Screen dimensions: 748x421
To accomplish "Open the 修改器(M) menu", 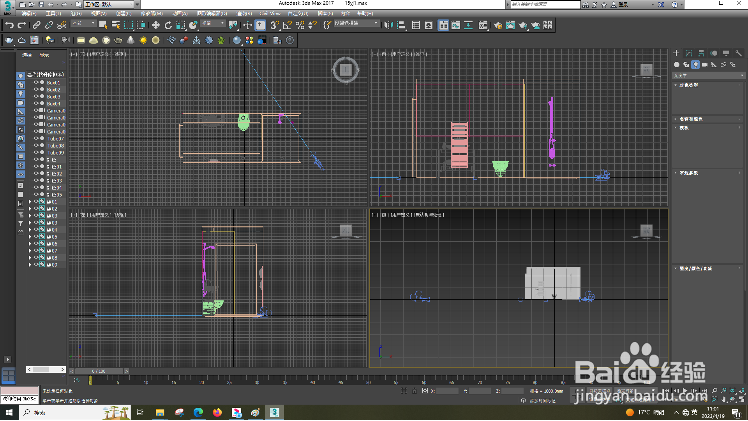I will 152,14.
